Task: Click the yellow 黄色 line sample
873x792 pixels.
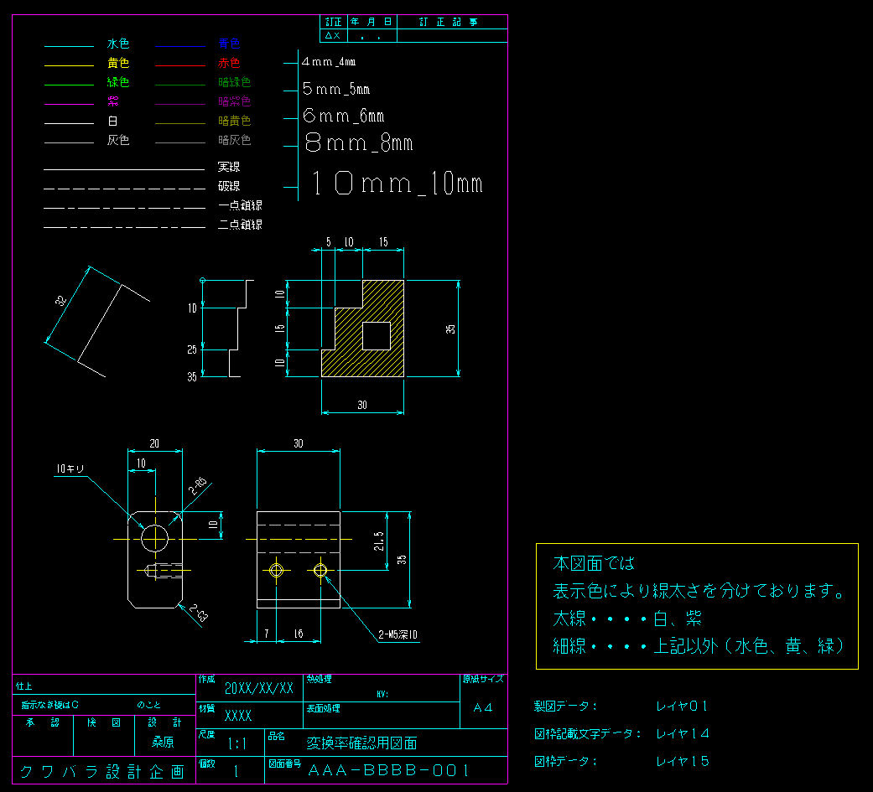Action: pyautogui.click(x=70, y=63)
